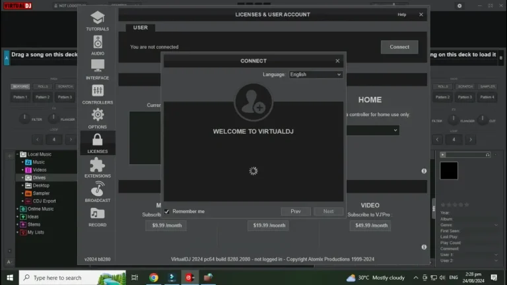The height and width of the screenshot is (285, 507).
Task: Close the CONNECT dialog
Action: coord(337,61)
